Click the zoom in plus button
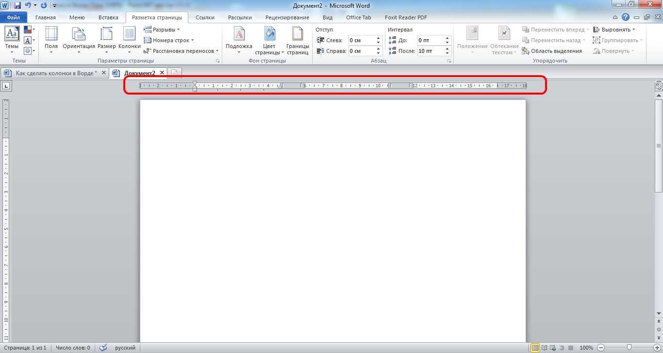Image resolution: width=663 pixels, height=353 pixels. pos(657,348)
